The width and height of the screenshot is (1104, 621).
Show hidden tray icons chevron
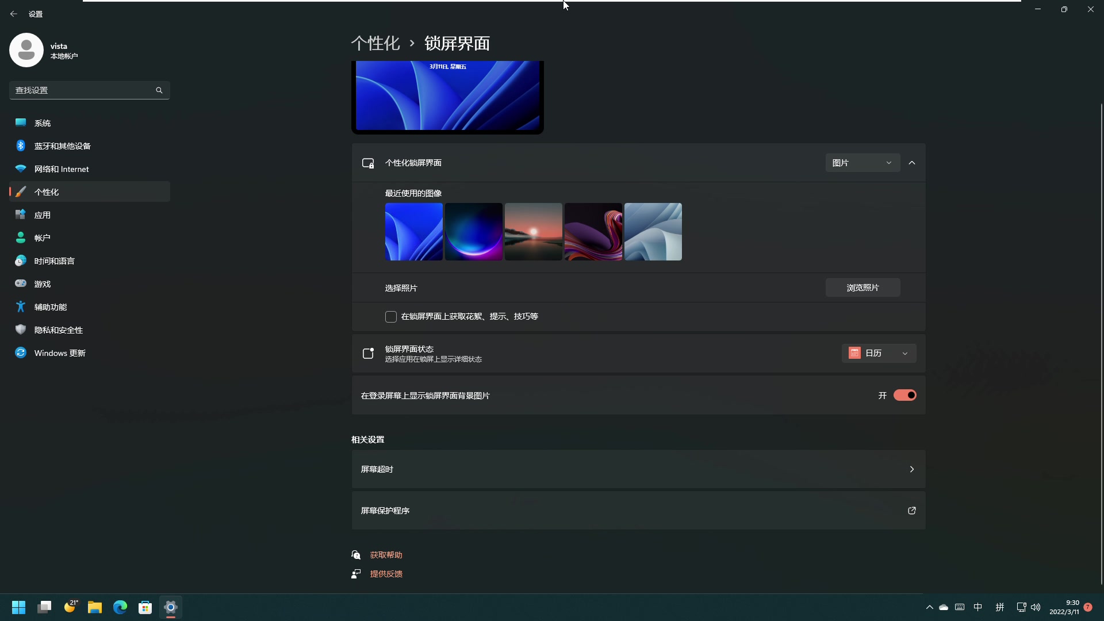[x=930, y=607]
